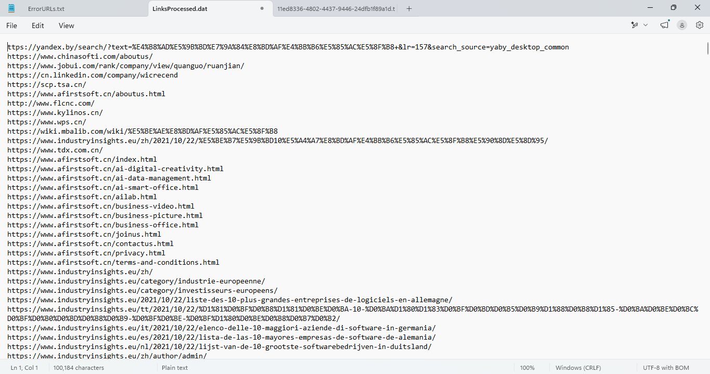Click the unsaved dot on the LinksProcessed.dat tab

point(262,8)
